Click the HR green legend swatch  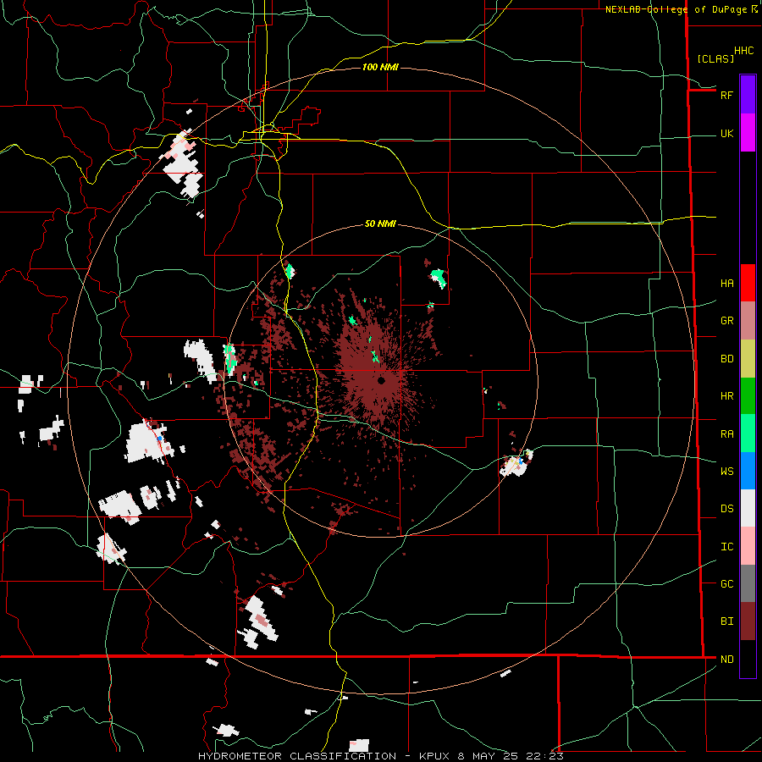coord(748,395)
